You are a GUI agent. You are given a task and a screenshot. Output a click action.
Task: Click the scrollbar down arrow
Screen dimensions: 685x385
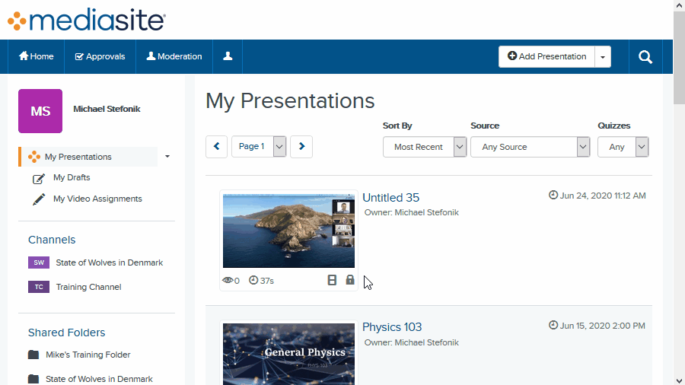(680, 380)
